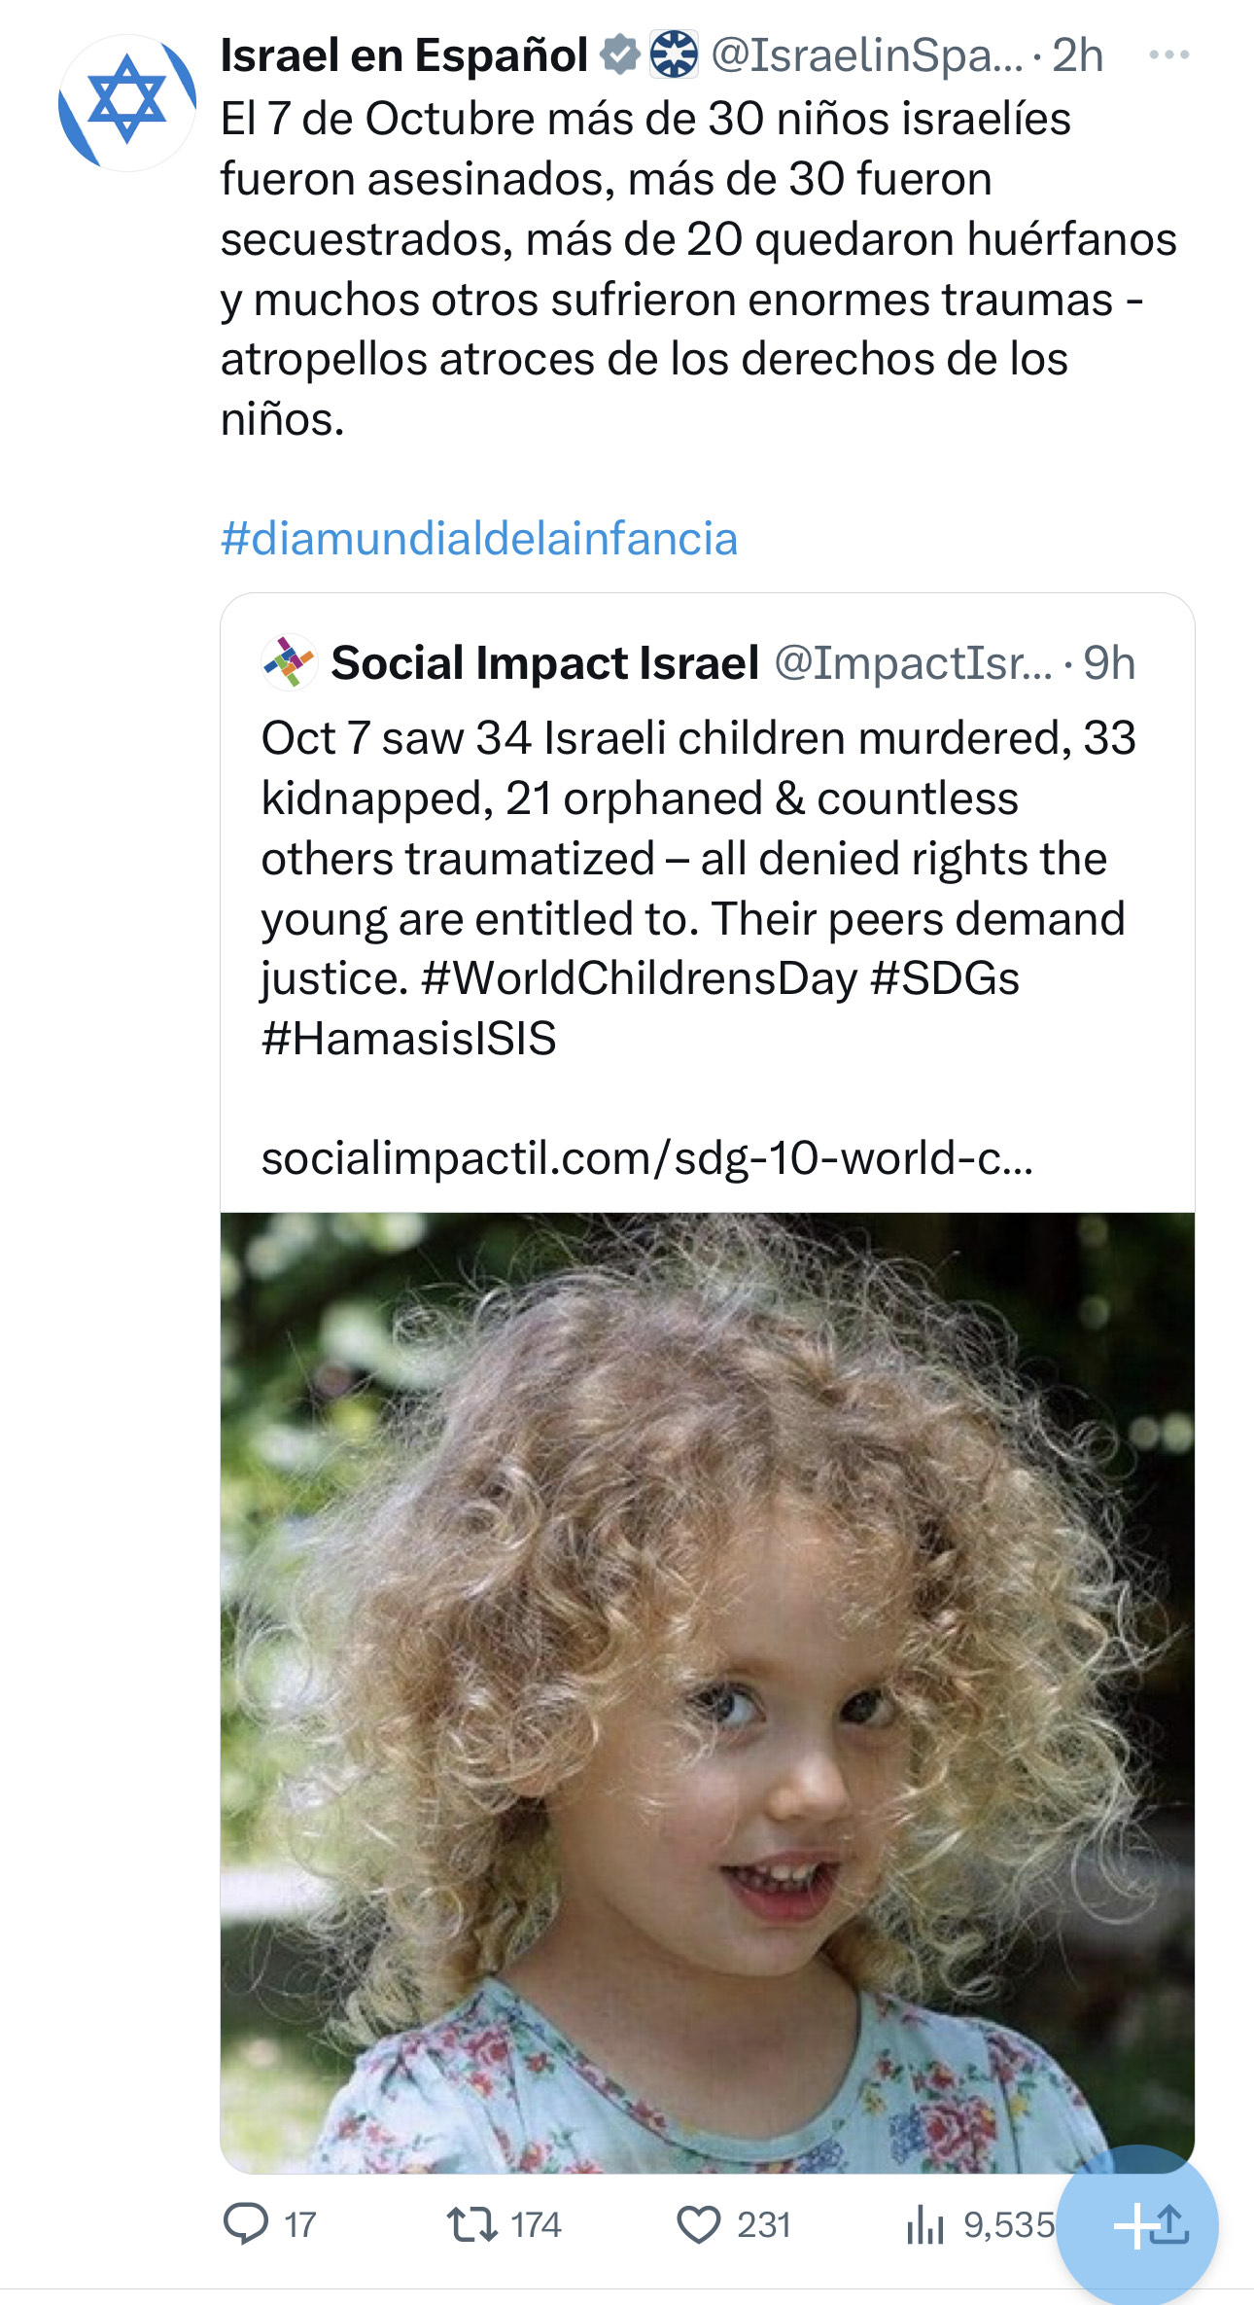Image resolution: width=1254 pixels, height=2305 pixels.
Task: Open the three-dot more options menu
Action: click(1168, 55)
